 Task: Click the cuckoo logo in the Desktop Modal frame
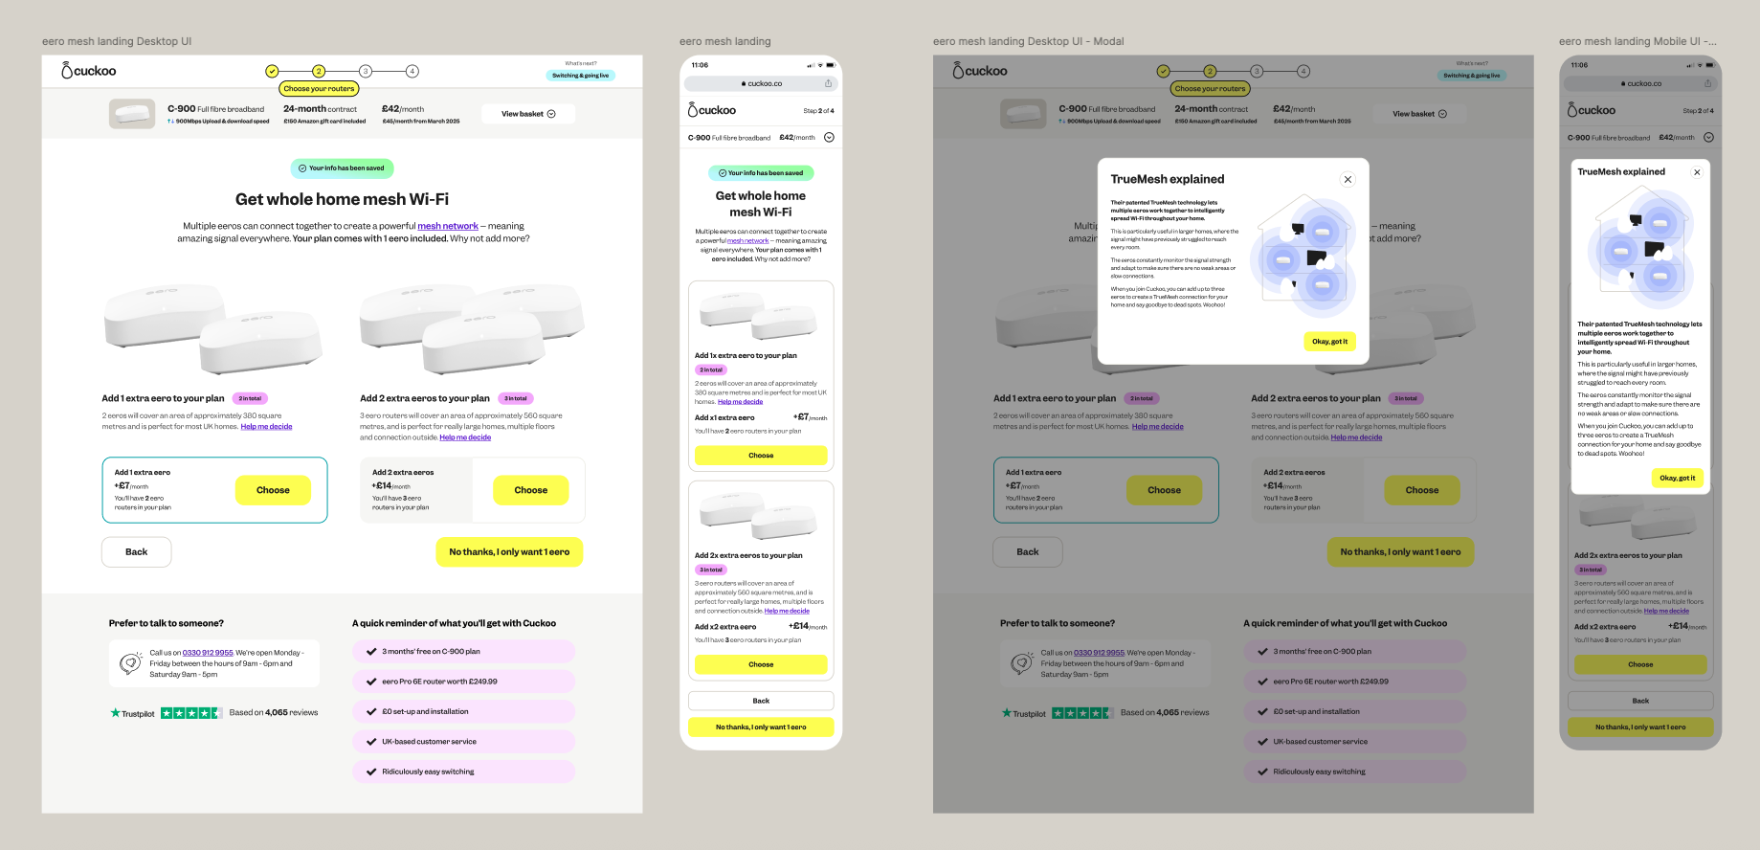tap(980, 71)
